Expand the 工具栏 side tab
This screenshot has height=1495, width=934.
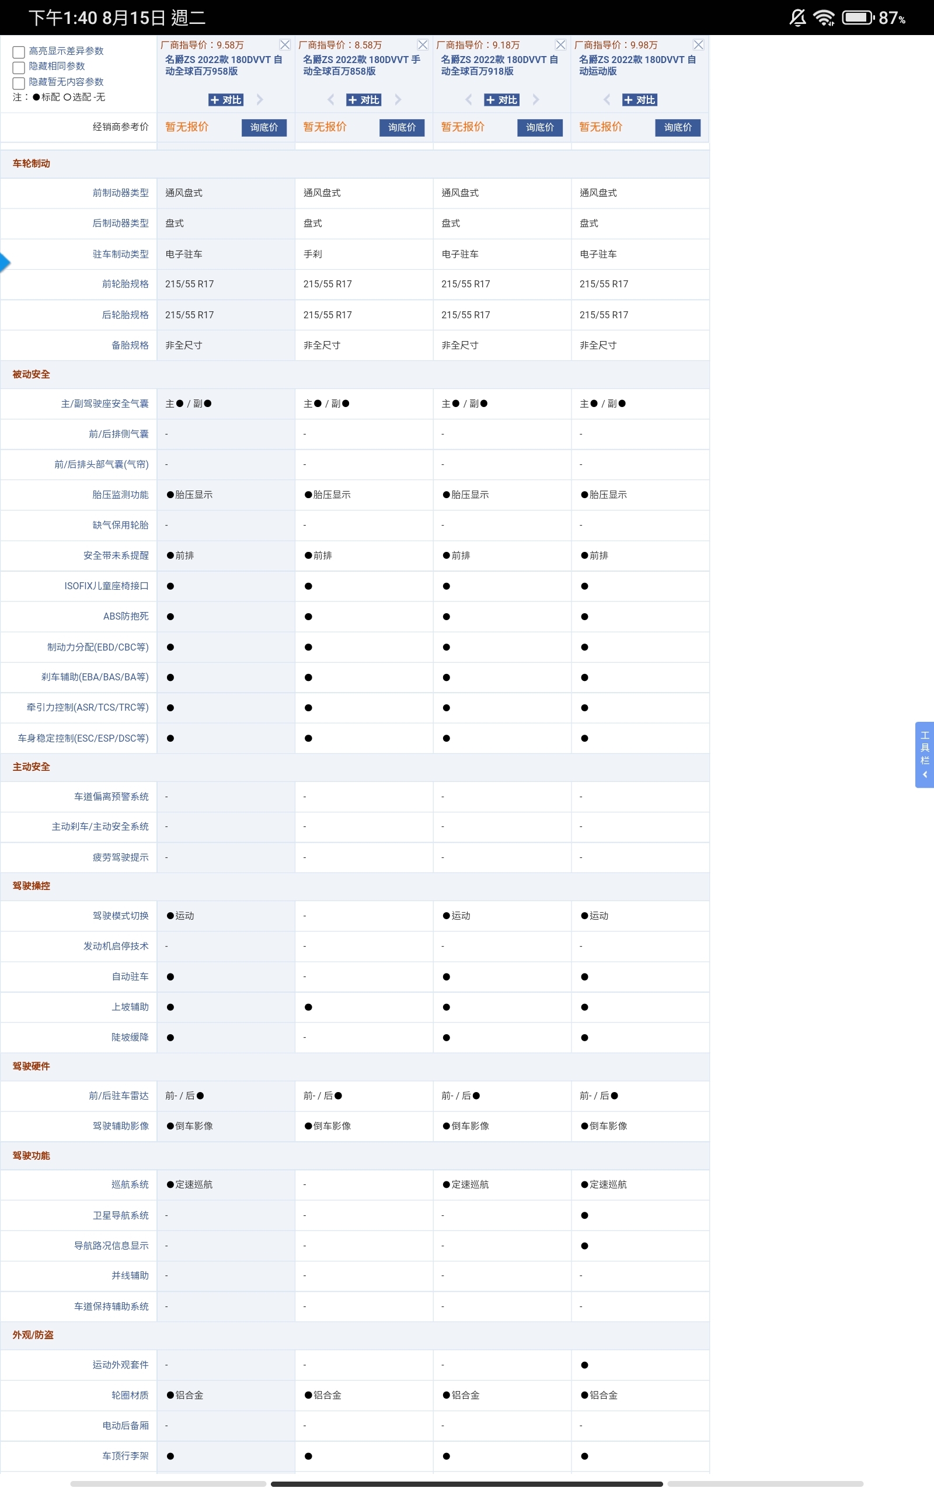(924, 755)
